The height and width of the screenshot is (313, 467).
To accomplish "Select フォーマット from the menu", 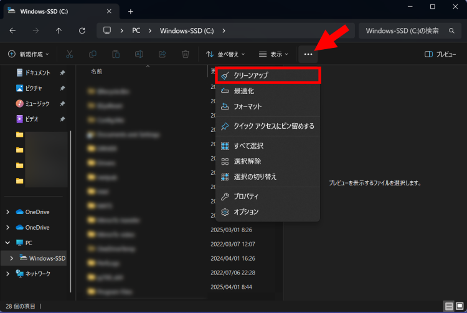I will pos(268,106).
